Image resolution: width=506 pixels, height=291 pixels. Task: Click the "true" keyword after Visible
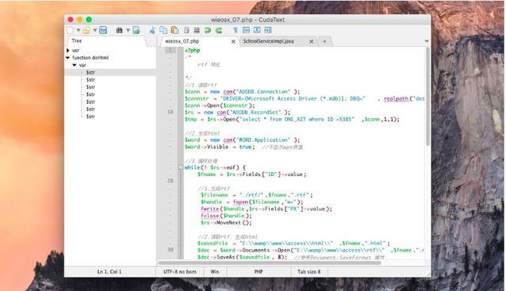coord(245,147)
